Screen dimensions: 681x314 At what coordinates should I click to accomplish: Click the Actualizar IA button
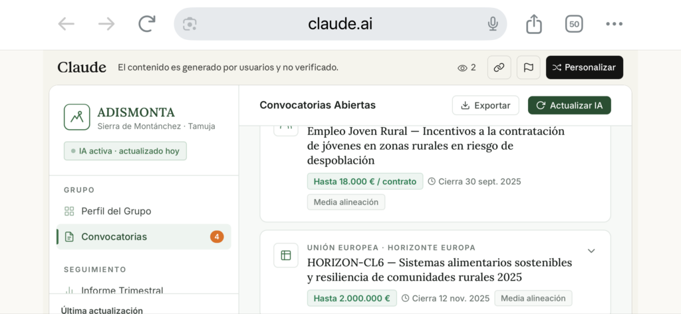click(x=569, y=105)
